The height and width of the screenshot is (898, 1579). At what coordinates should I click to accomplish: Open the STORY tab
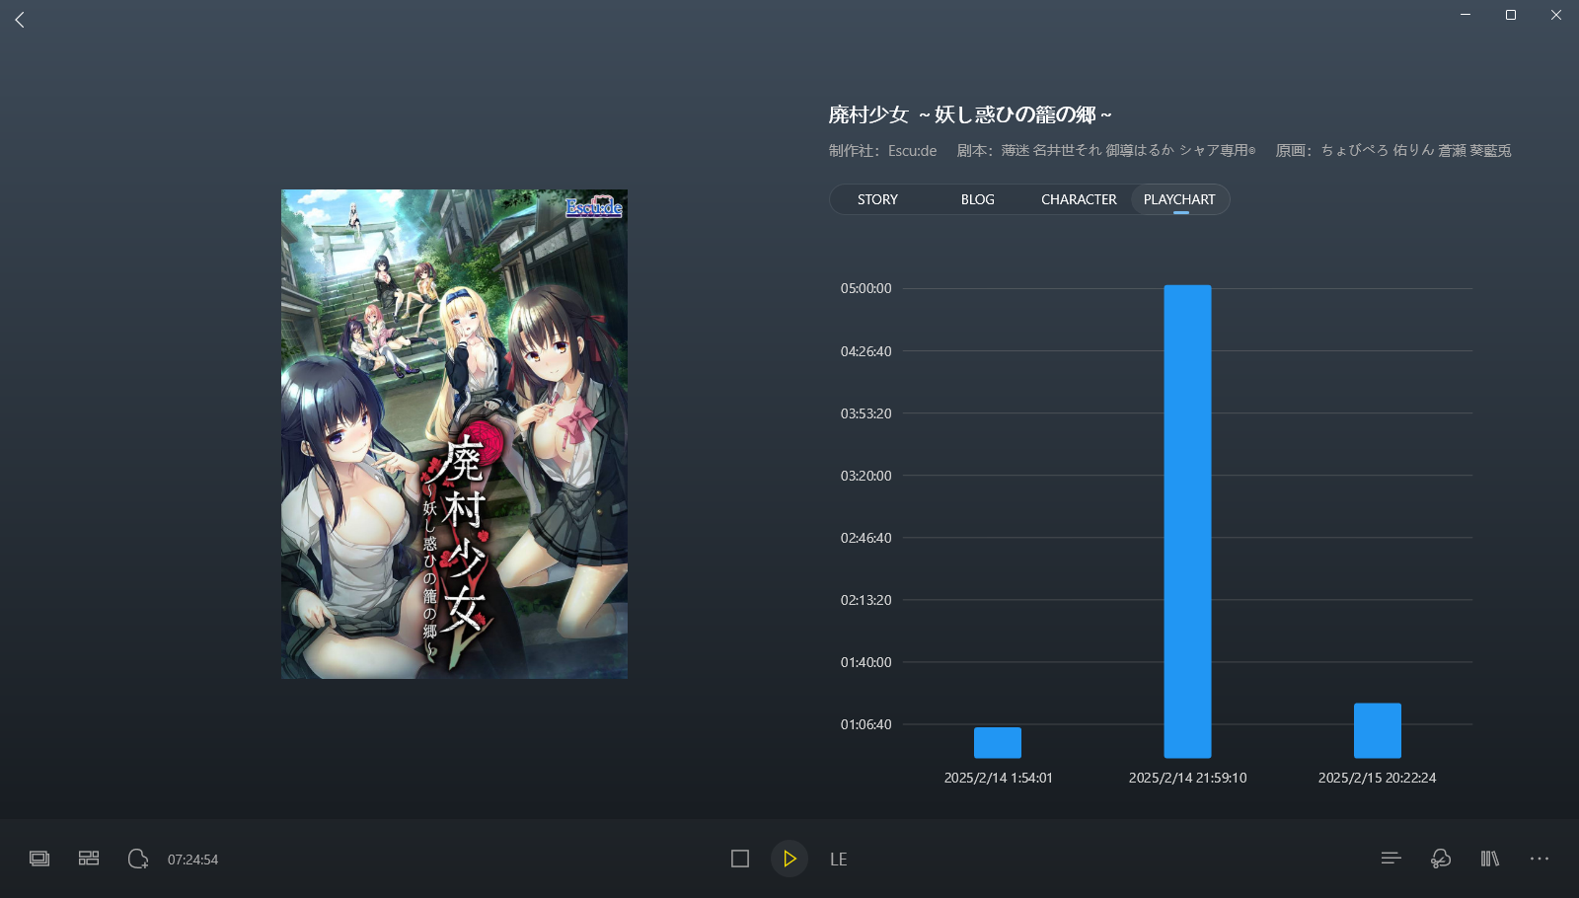pos(877,199)
